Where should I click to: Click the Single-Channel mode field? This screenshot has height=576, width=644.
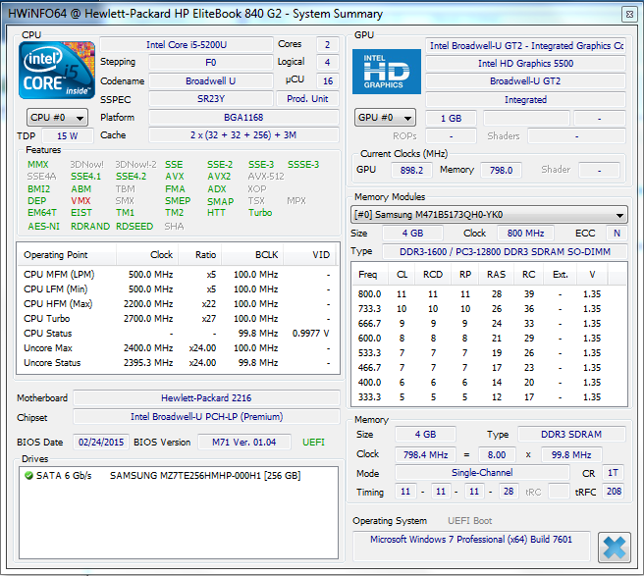[482, 473]
